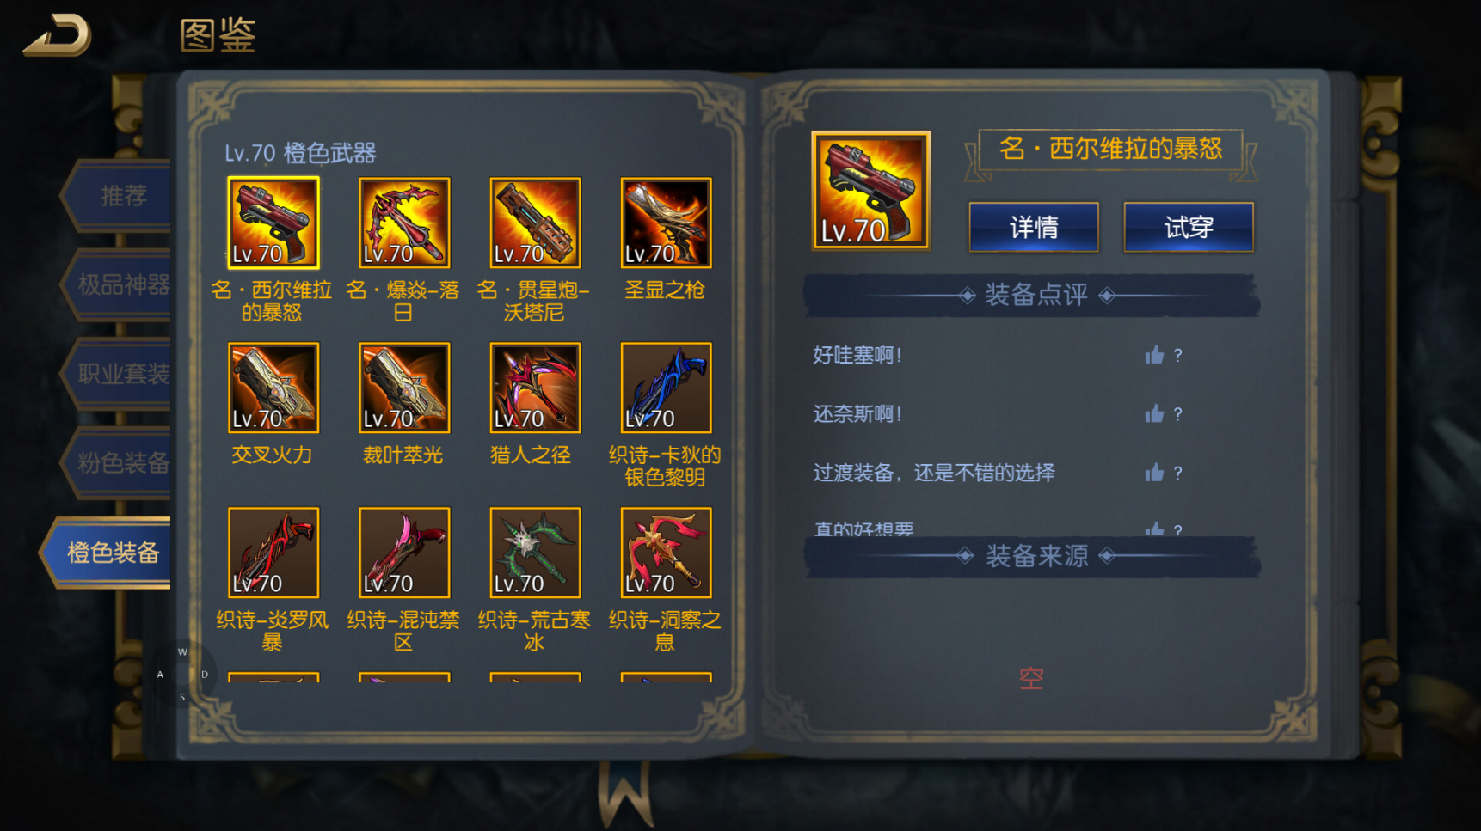Click the 试穿 try-on button
The image size is (1481, 831).
[x=1189, y=228]
